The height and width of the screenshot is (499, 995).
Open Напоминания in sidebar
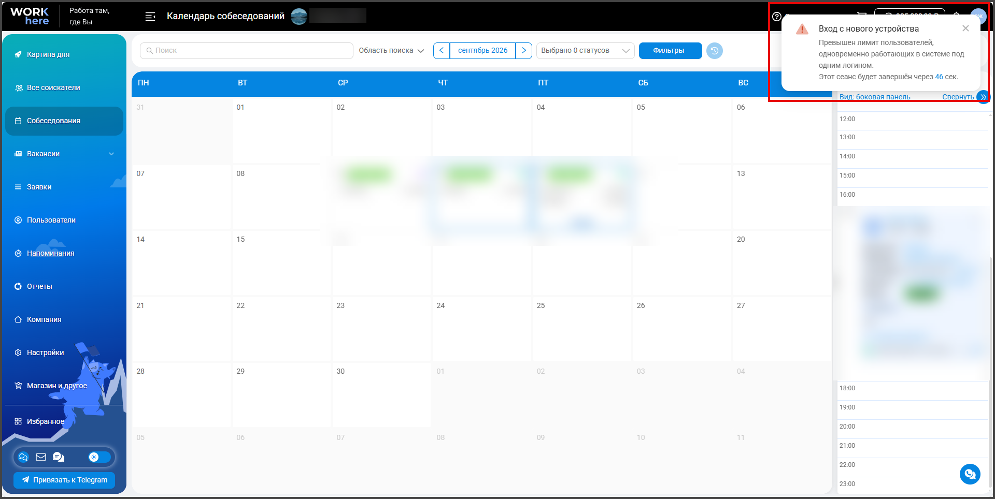point(64,253)
